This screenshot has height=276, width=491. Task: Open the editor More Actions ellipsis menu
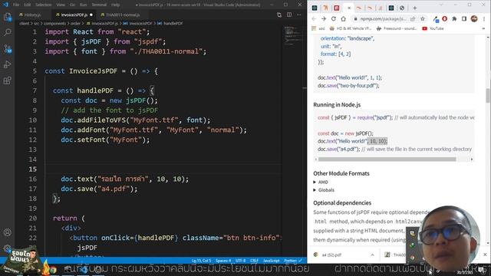(298, 15)
